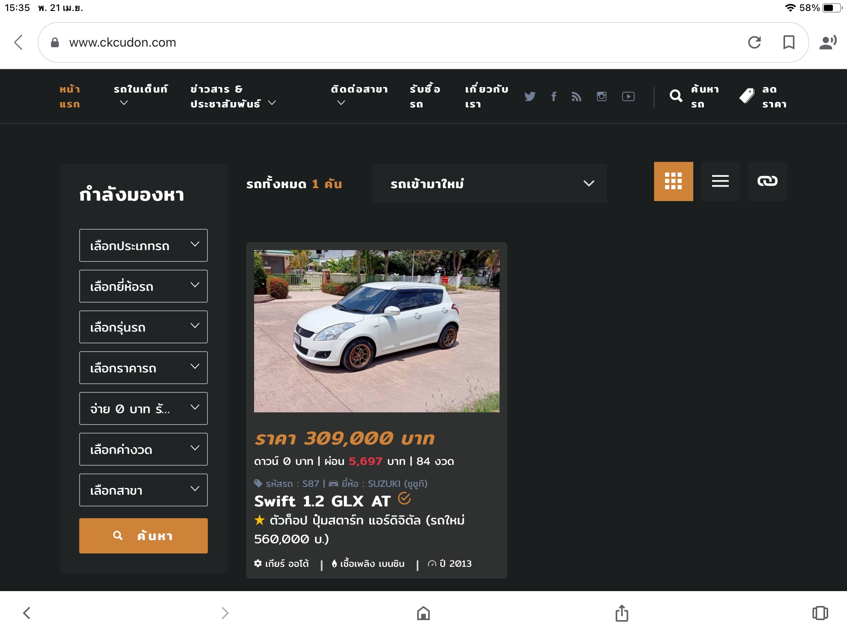The width and height of the screenshot is (847, 635).
Task: Click the white Suzuki Swift photo
Action: [x=376, y=331]
